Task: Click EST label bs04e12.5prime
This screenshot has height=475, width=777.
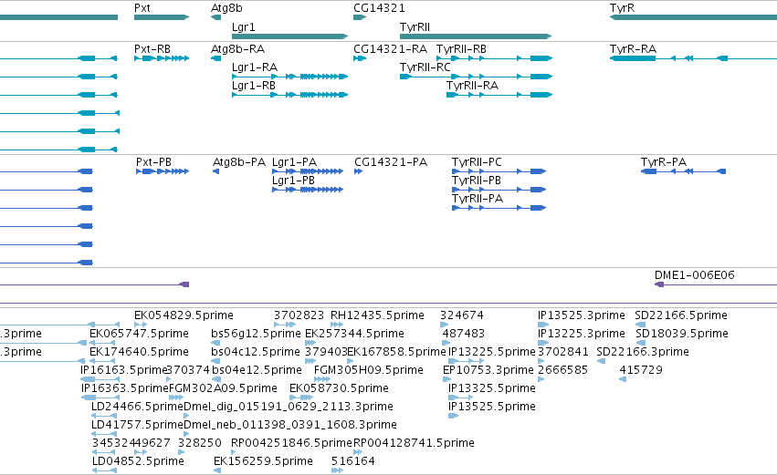Action: (257, 370)
